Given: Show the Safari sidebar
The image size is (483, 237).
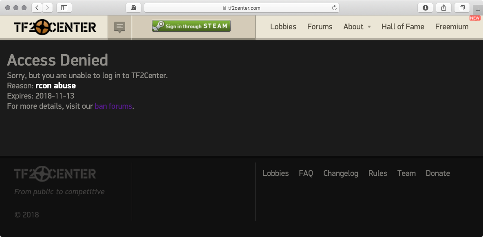Looking at the screenshot, I should coord(64,8).
